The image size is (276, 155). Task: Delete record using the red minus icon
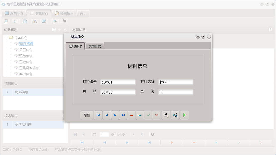click(131, 115)
